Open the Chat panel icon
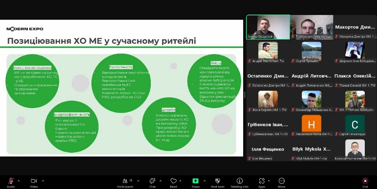The height and width of the screenshot is (189, 377). click(x=152, y=181)
